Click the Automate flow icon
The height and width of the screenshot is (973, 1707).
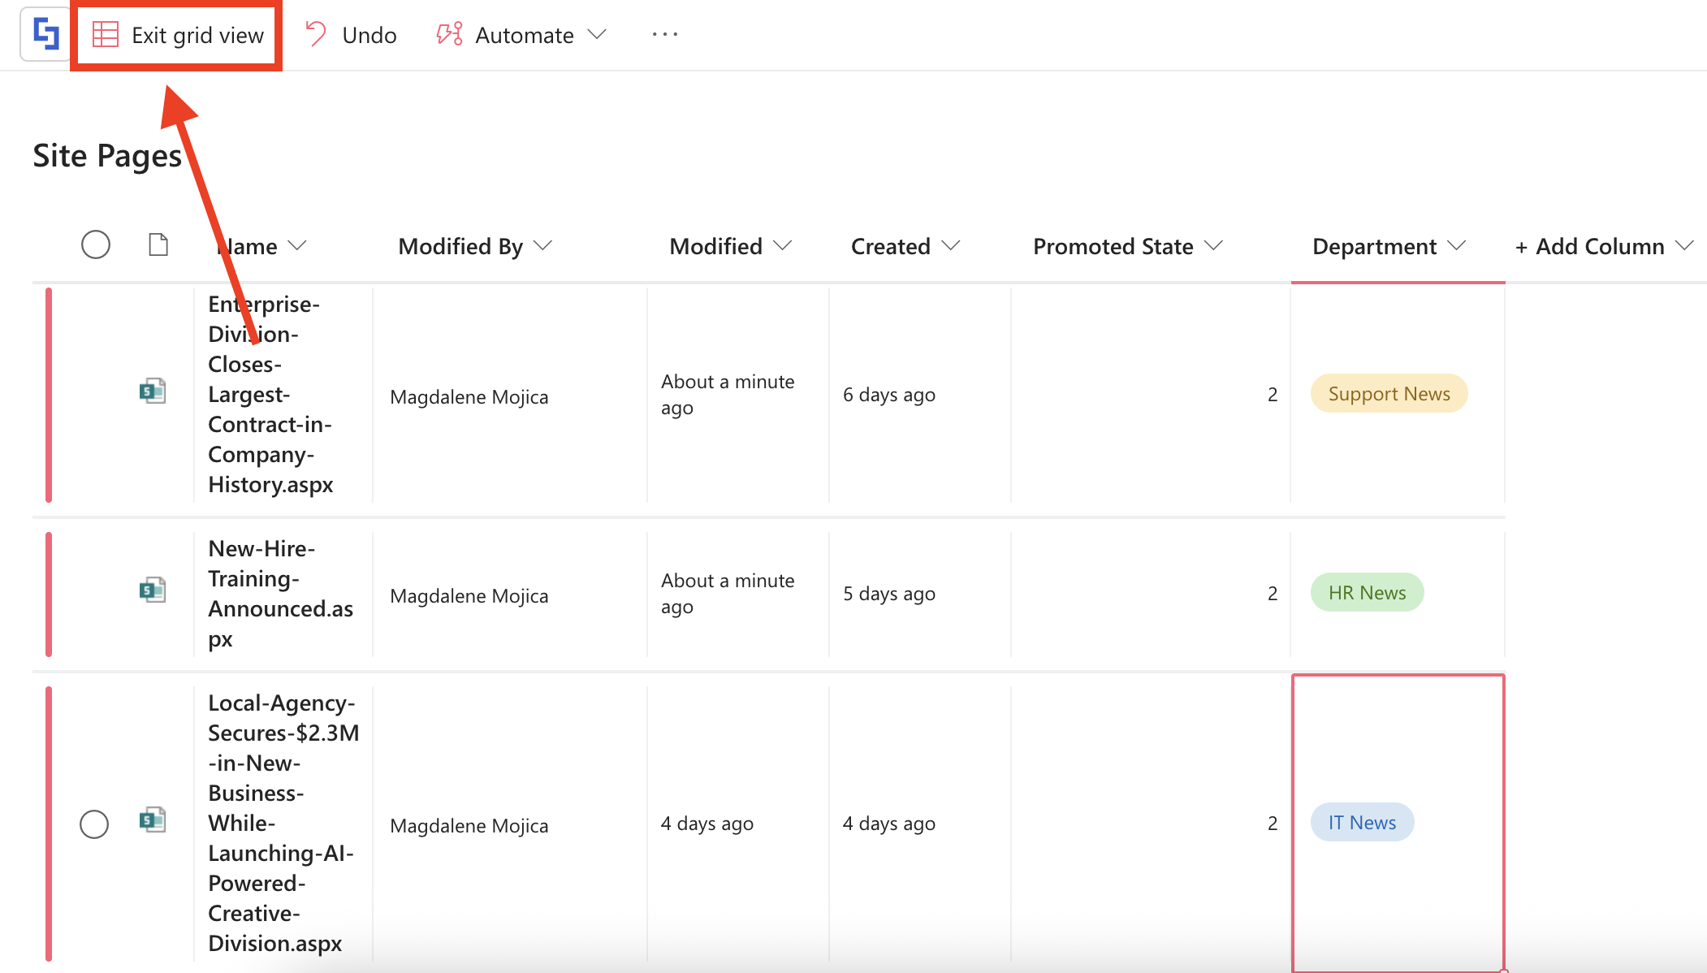[449, 34]
